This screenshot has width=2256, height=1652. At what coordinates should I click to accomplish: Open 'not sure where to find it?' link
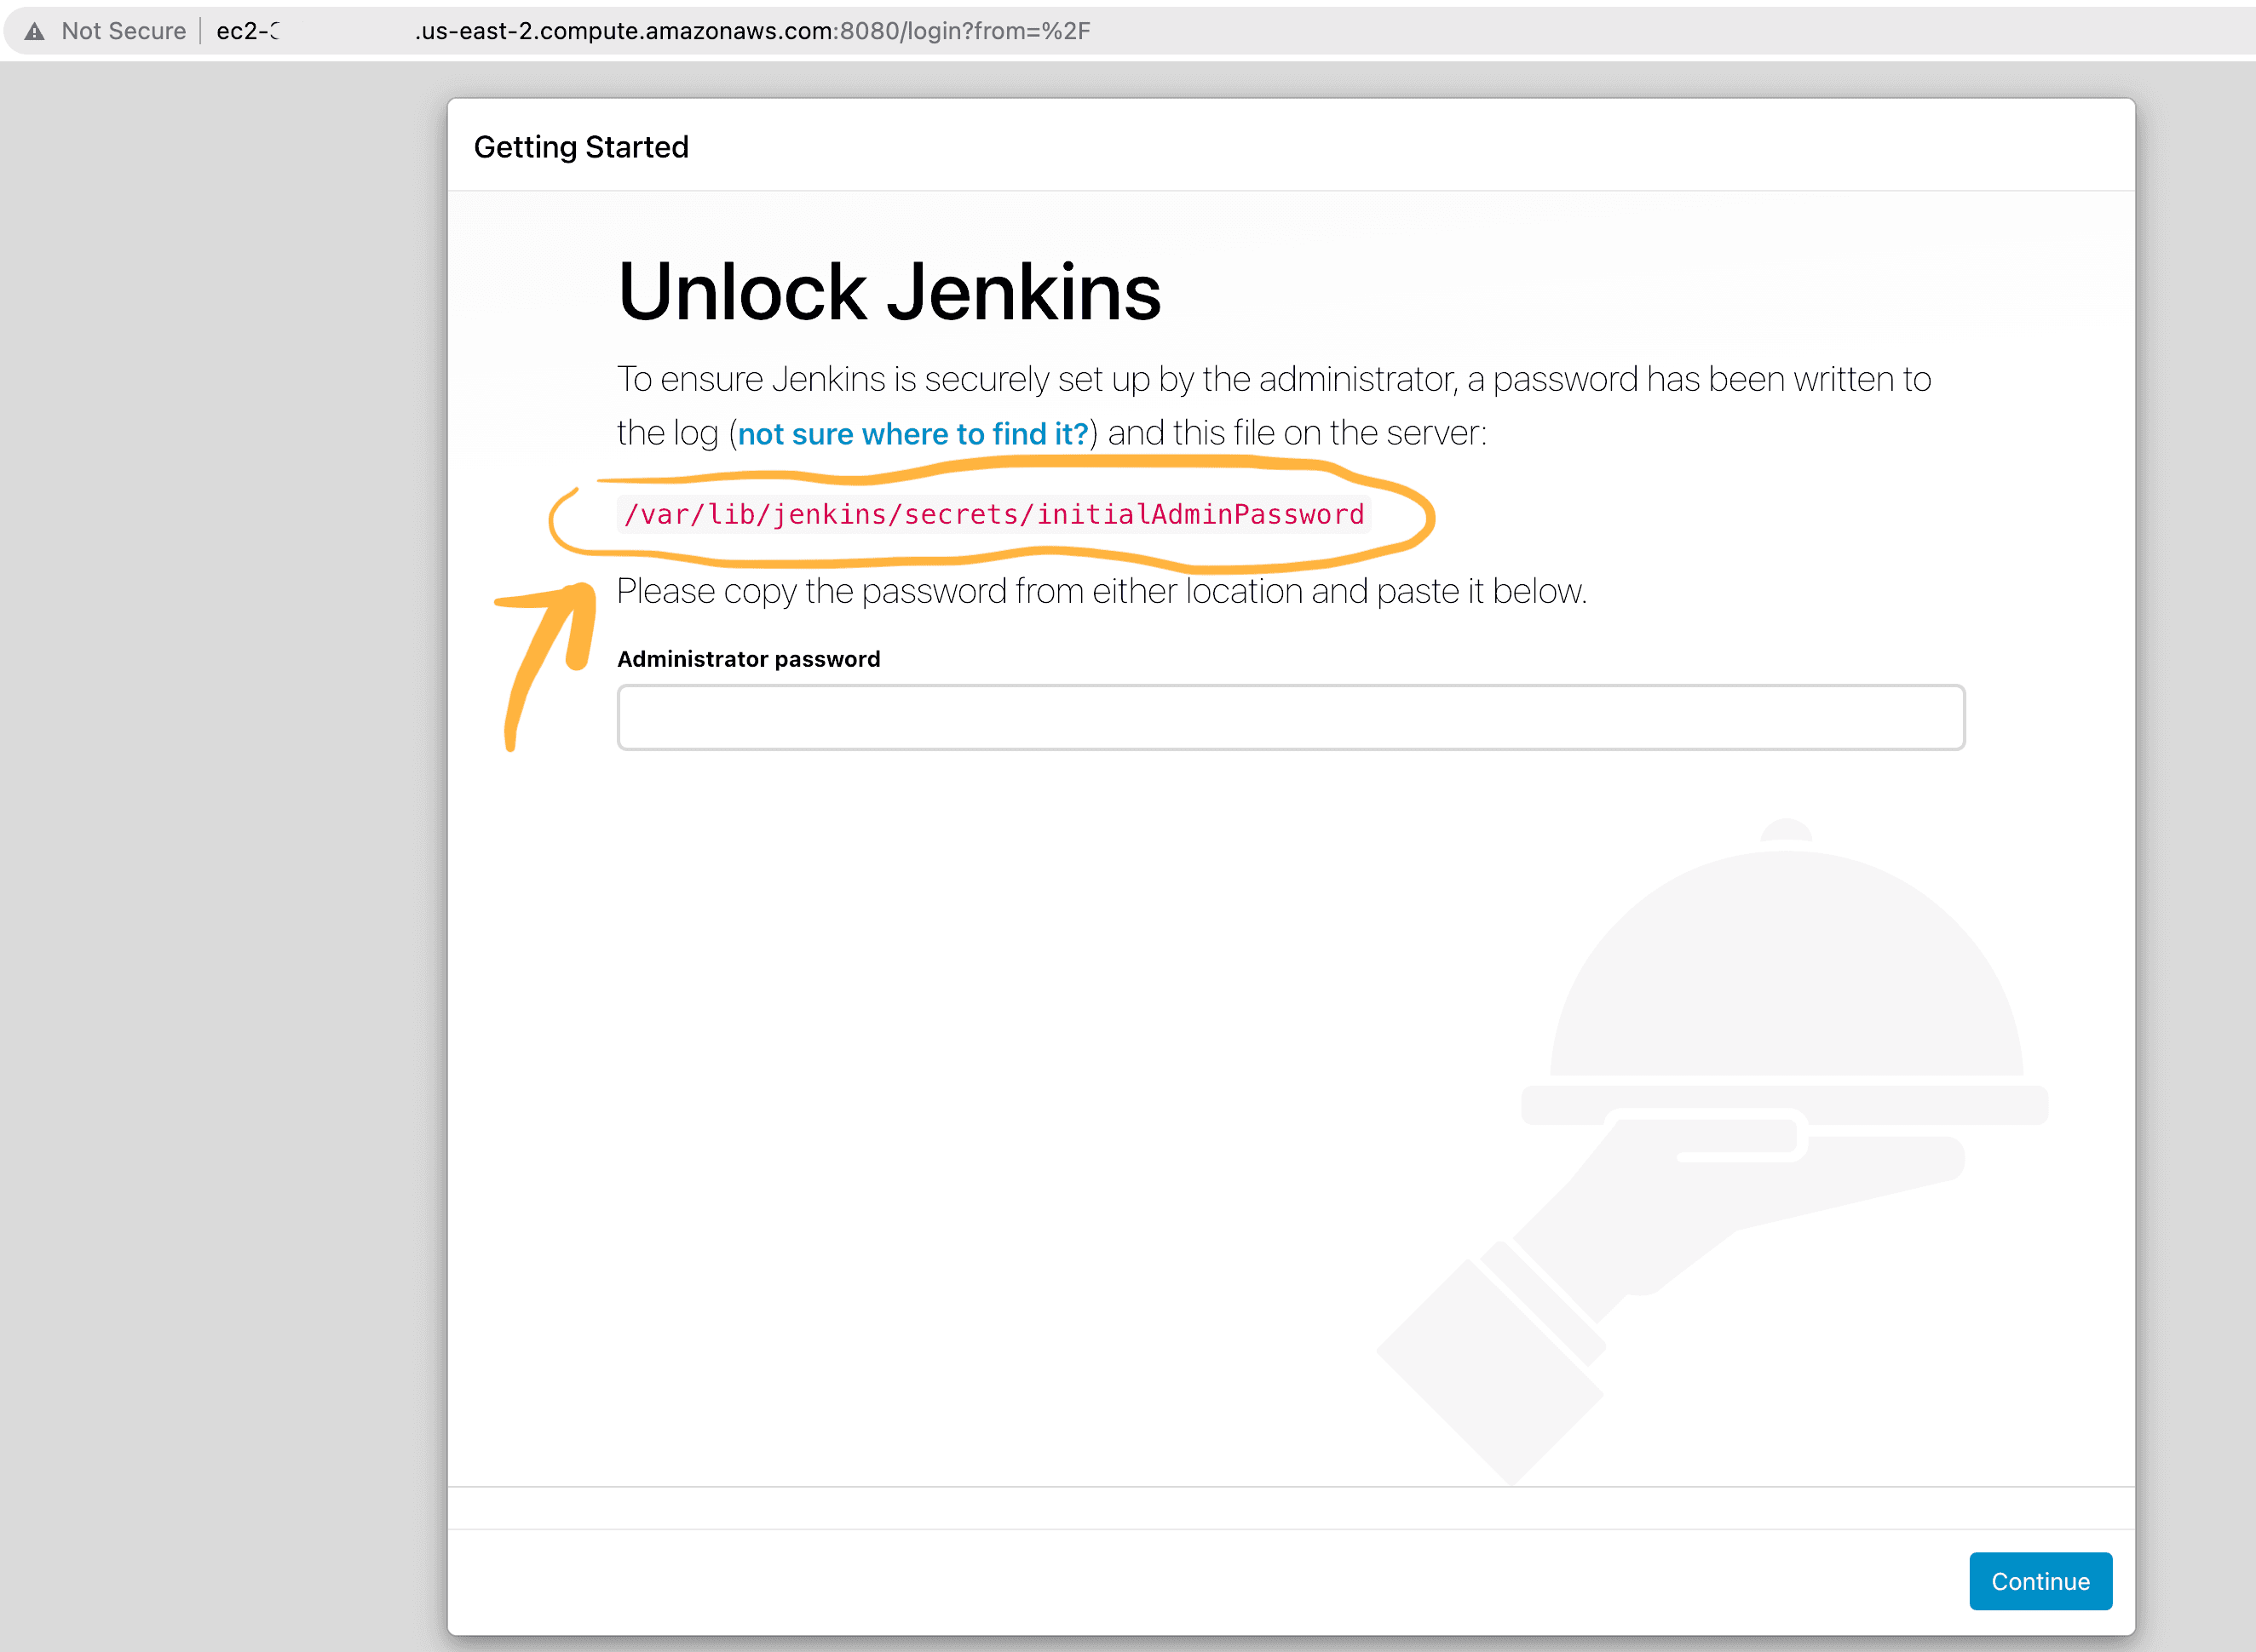tap(912, 434)
